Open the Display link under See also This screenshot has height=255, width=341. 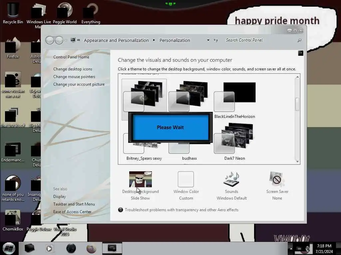tap(59, 197)
